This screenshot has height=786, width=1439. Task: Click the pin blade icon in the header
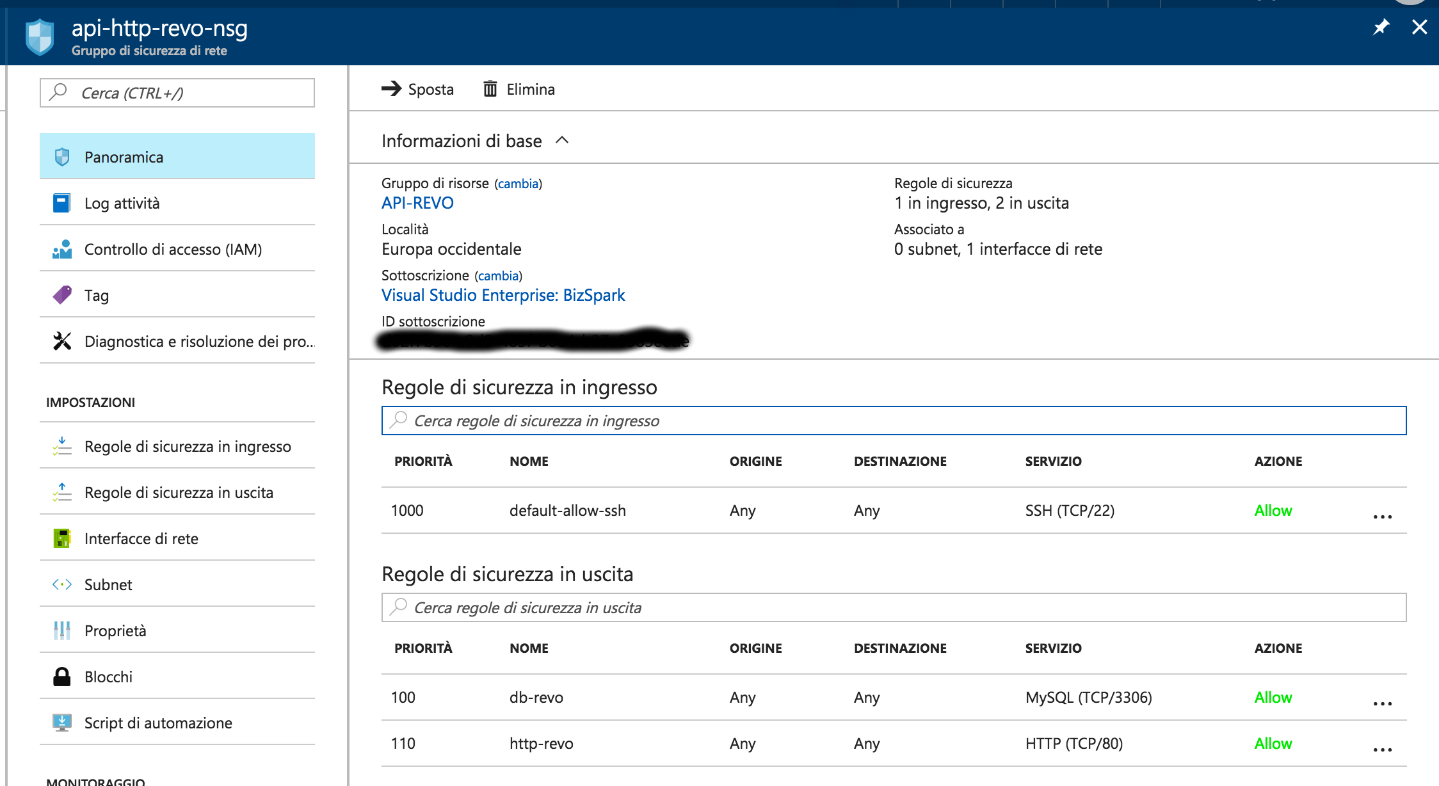(x=1381, y=27)
